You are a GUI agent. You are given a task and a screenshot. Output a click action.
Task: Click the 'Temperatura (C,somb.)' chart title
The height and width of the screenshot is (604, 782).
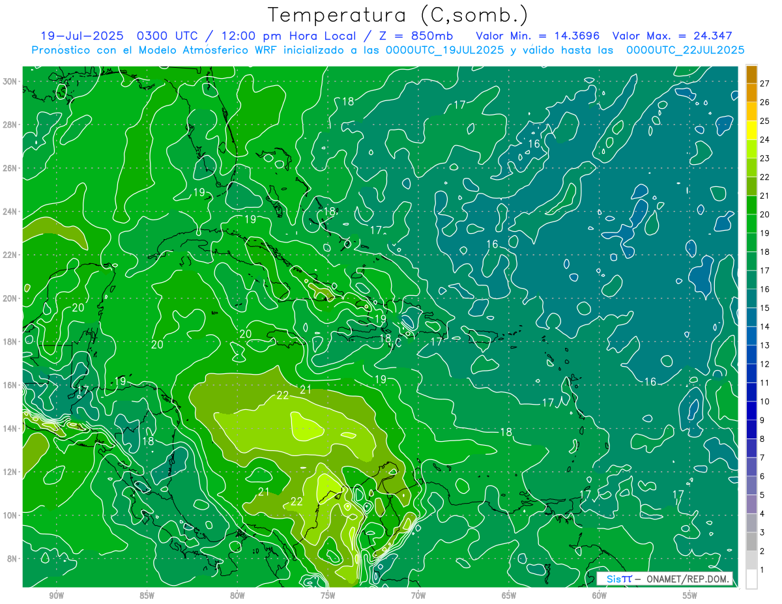[398, 15]
